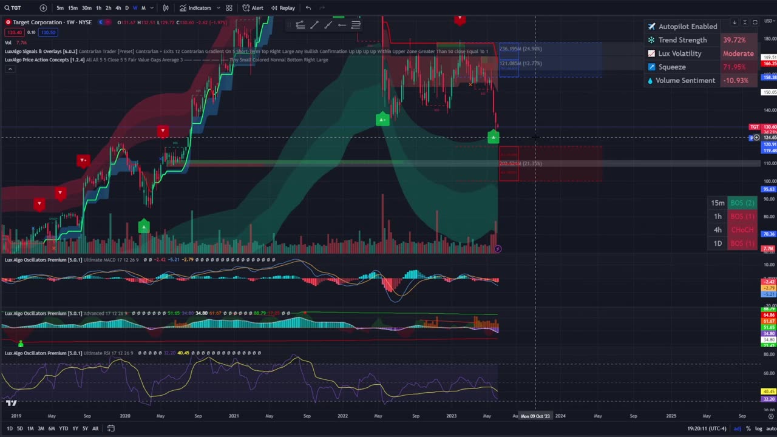The width and height of the screenshot is (777, 437).
Task: Undo the last chart action
Action: point(308,8)
